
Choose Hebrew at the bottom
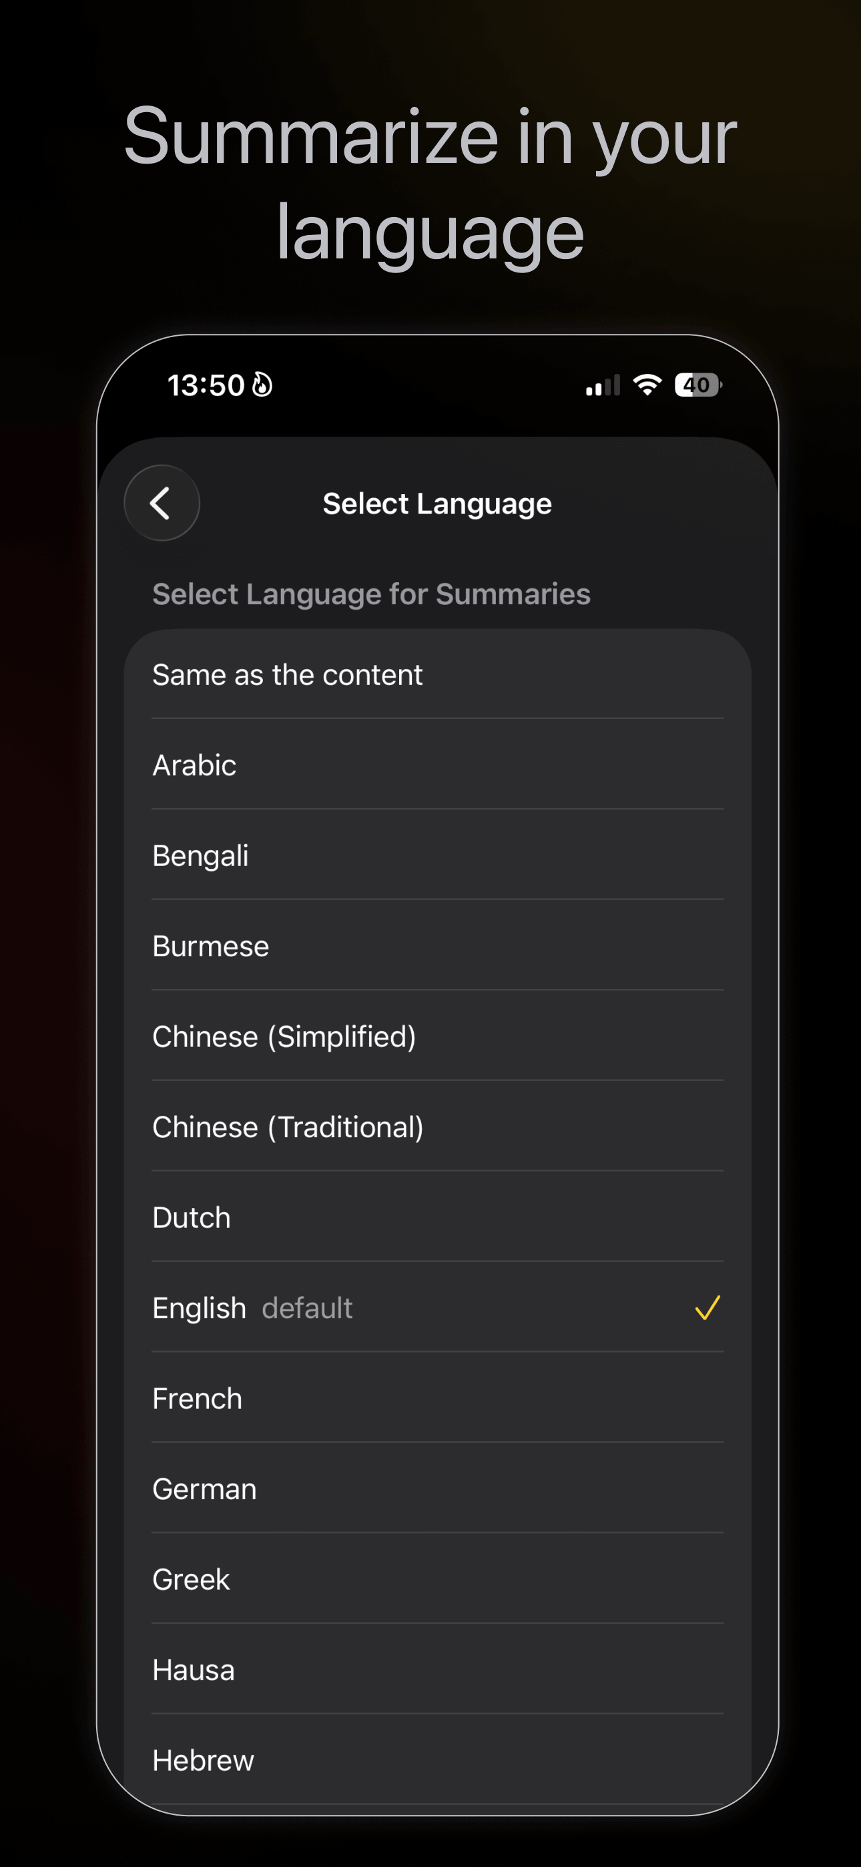pos(203,1760)
